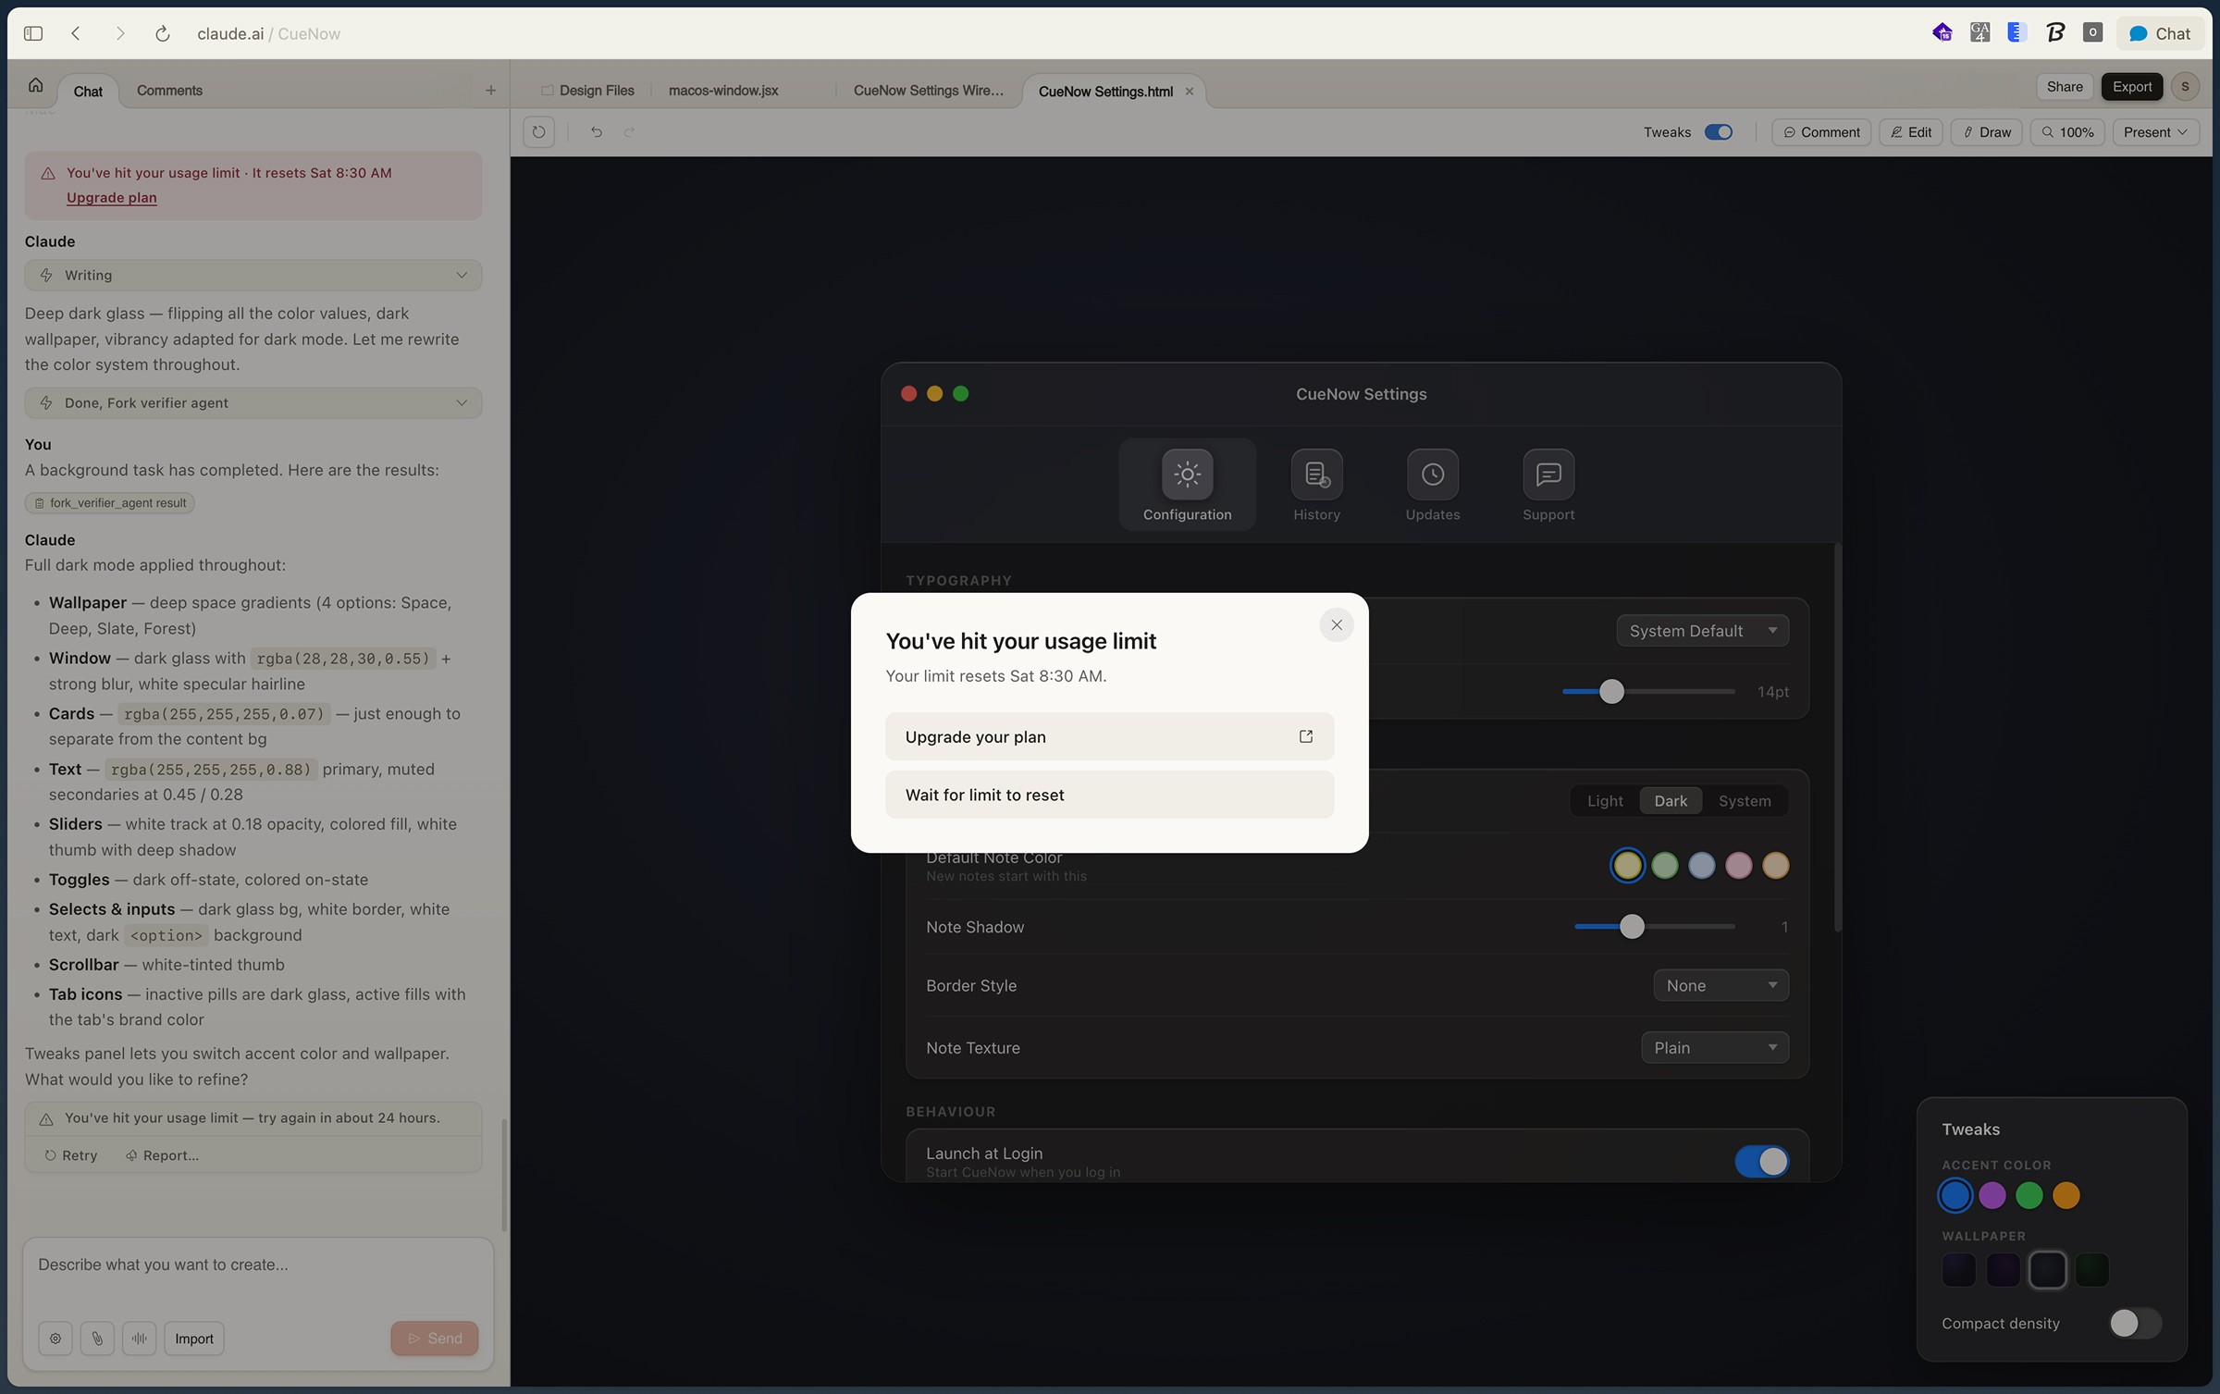The image size is (2220, 1394).
Task: Select the forest green wallpaper swatch
Action: (2091, 1270)
